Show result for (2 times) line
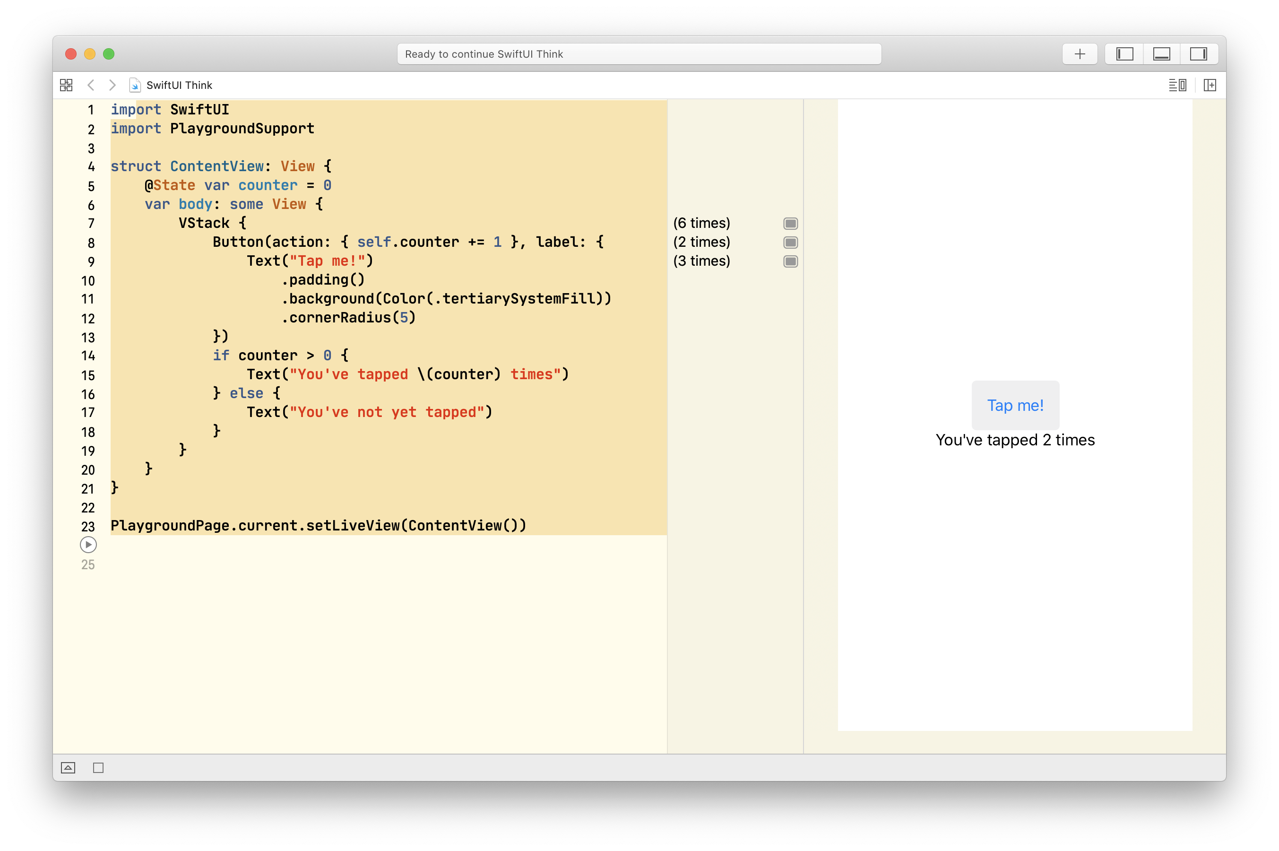The image size is (1279, 851). tap(790, 243)
